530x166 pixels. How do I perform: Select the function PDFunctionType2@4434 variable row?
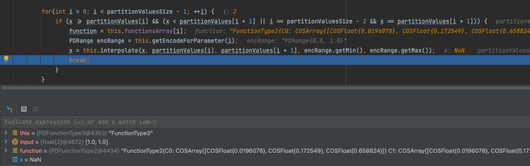(265, 151)
